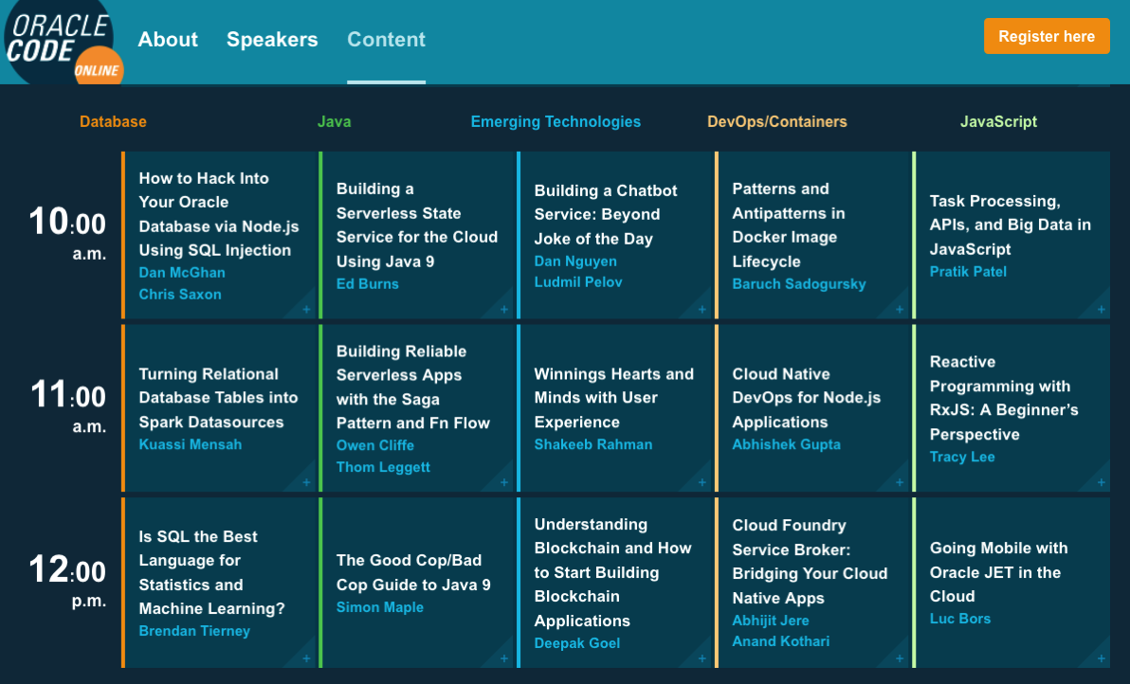The image size is (1130, 684).
Task: Open speaker Anand Kothari's profile
Action: pos(780,640)
